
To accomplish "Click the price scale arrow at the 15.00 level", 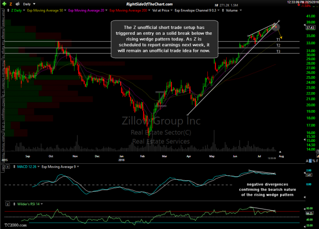I will 305,140.
